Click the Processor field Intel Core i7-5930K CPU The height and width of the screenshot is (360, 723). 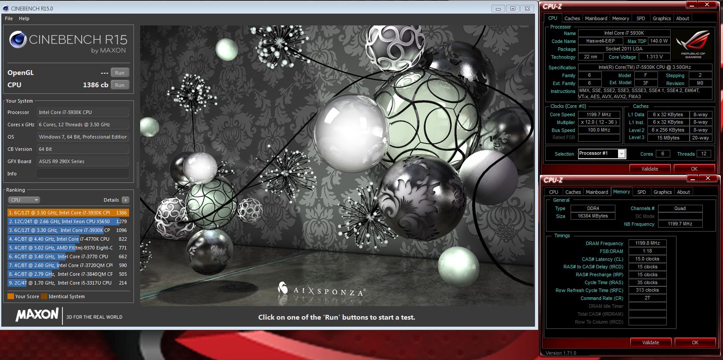click(83, 112)
